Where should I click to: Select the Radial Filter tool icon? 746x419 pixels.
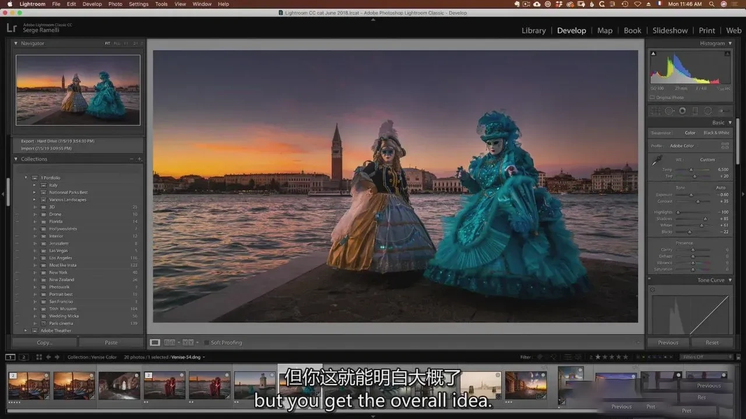(708, 111)
